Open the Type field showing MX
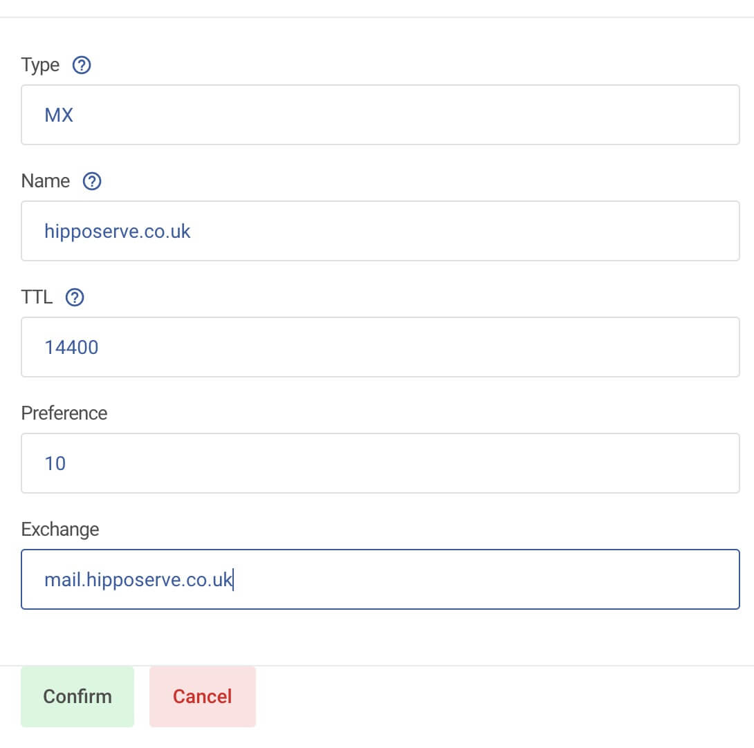754x748 pixels. tap(380, 115)
